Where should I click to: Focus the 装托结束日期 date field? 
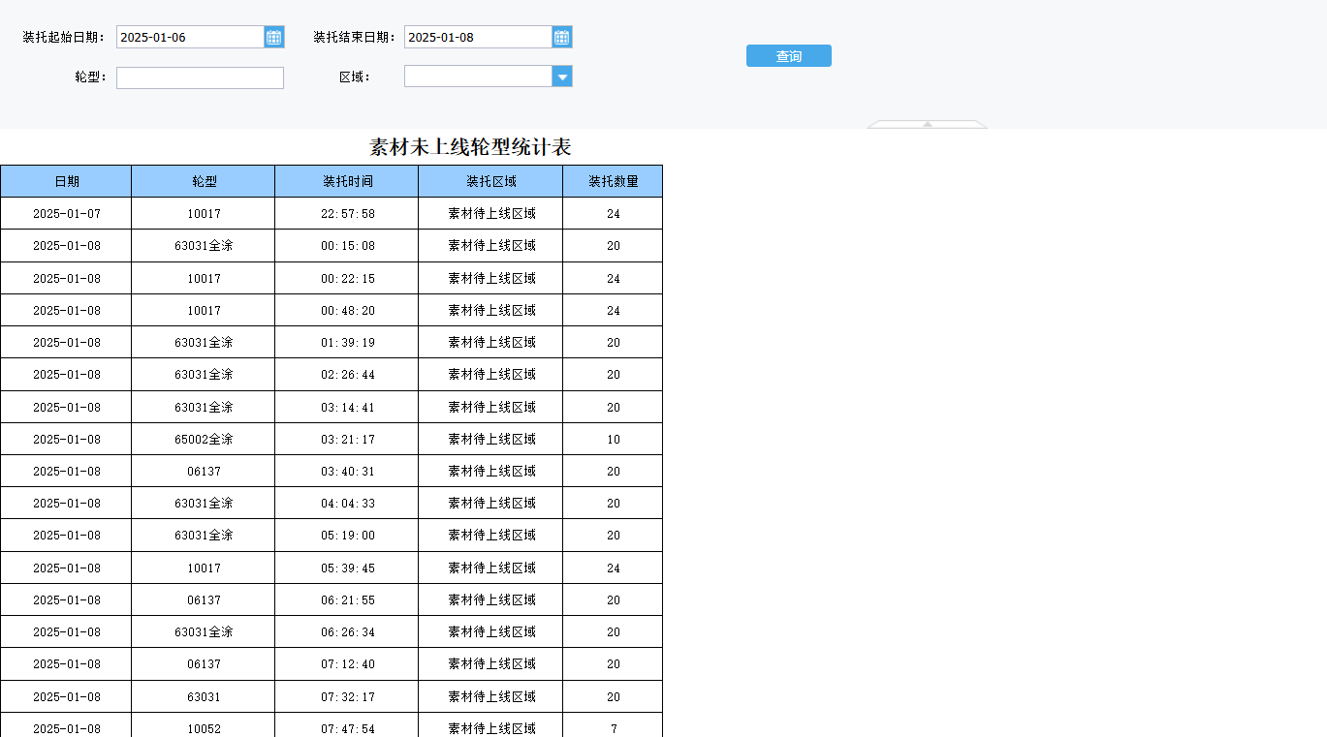coord(478,37)
